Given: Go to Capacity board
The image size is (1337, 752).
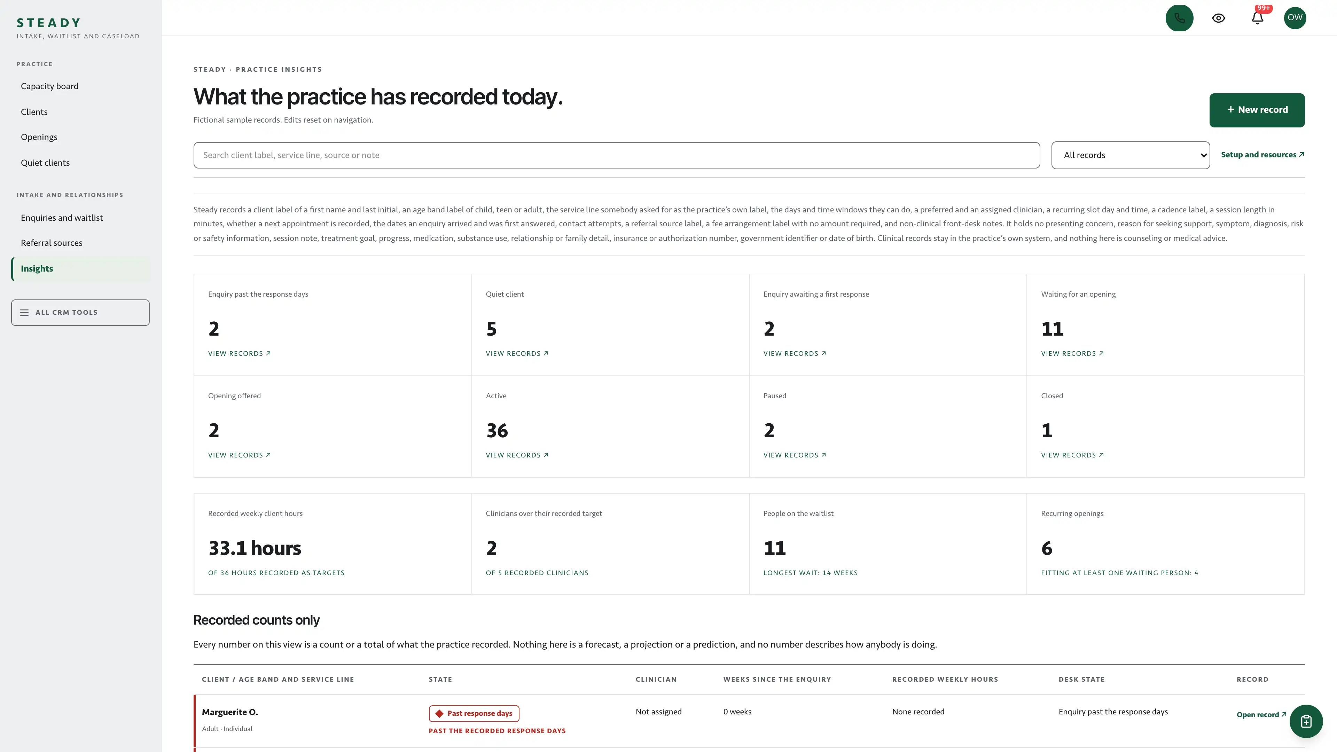Looking at the screenshot, I should click(49, 86).
